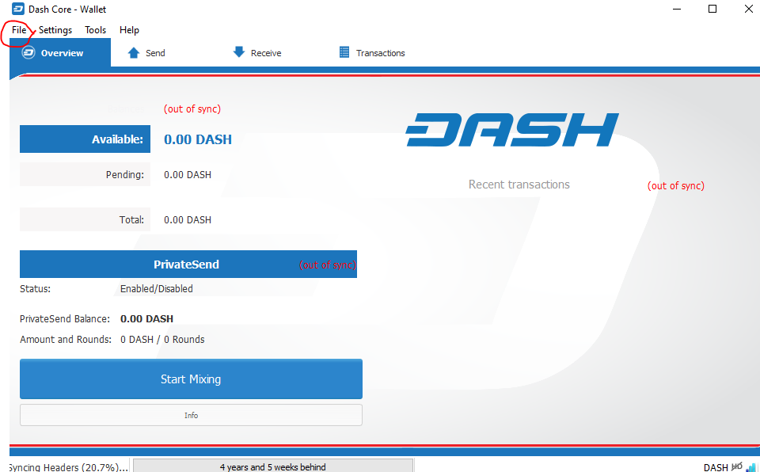The width and height of the screenshot is (760, 472).
Task: Minimize the Dash Core window
Action: point(677,9)
